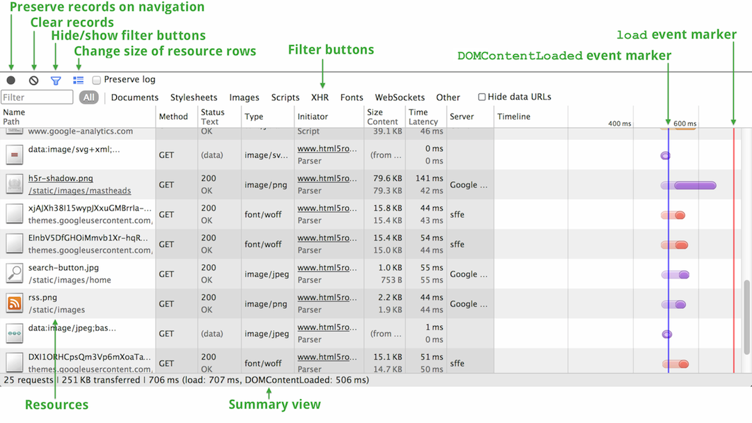Viewport: 752px width, 423px height.
Task: Enable the Preserve log checkbox
Action: point(95,79)
